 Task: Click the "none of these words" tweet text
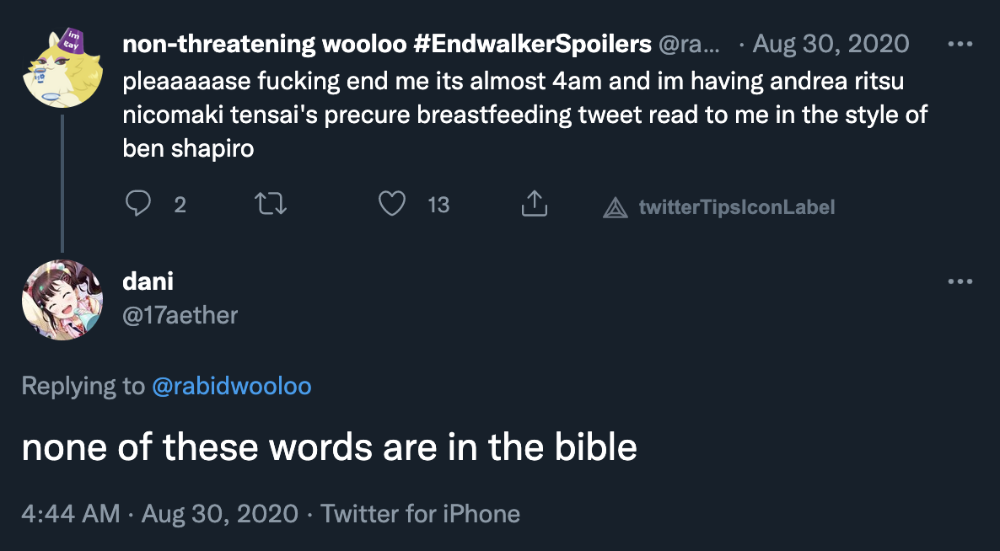point(329,447)
